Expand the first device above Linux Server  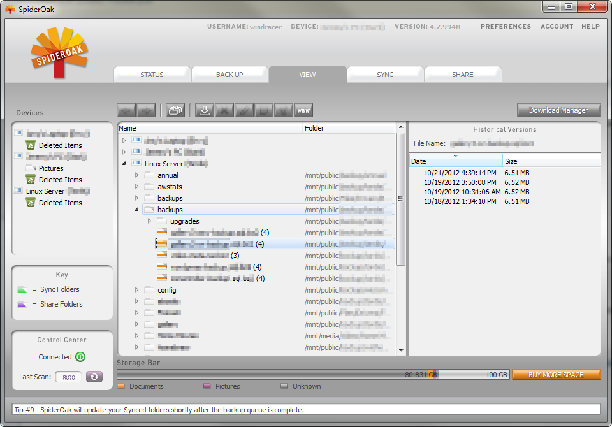pyautogui.click(x=124, y=140)
